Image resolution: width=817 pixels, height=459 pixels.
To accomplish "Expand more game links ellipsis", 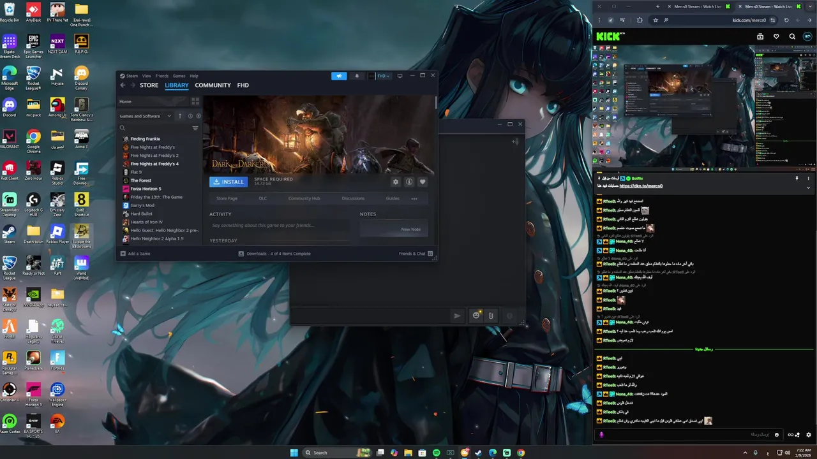I will pos(414,198).
